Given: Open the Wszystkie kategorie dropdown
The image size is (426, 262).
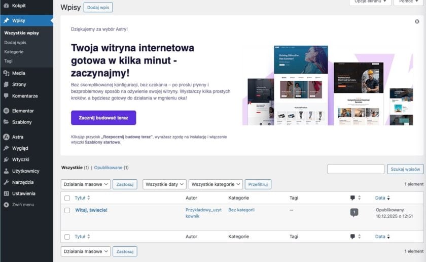Looking at the screenshot, I should point(216,184).
